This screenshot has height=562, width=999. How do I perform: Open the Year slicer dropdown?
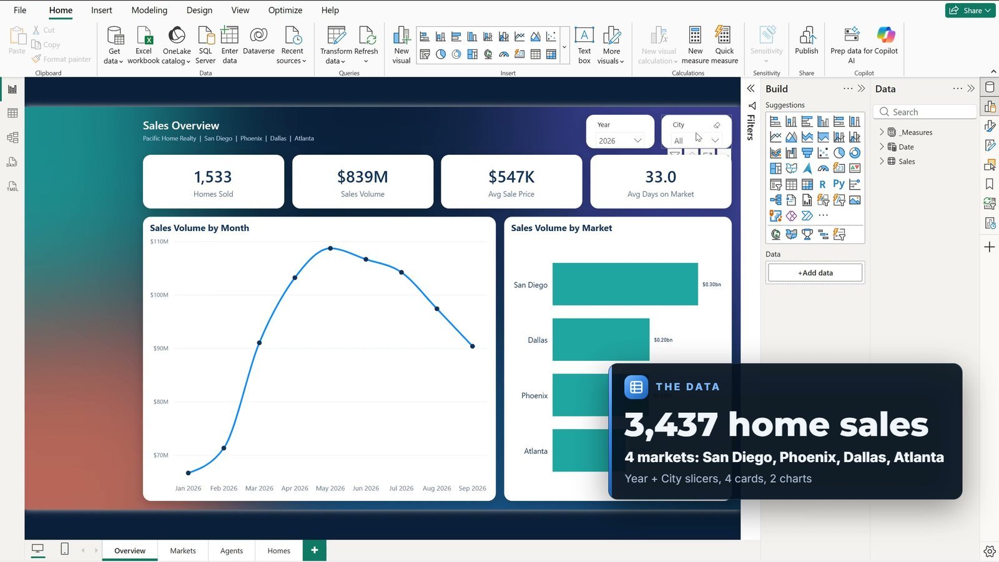(637, 140)
